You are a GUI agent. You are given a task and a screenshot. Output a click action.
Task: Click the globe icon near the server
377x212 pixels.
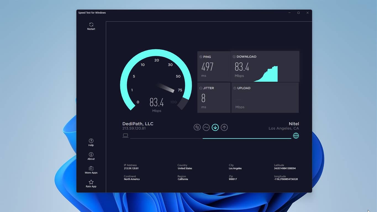pyautogui.click(x=296, y=136)
